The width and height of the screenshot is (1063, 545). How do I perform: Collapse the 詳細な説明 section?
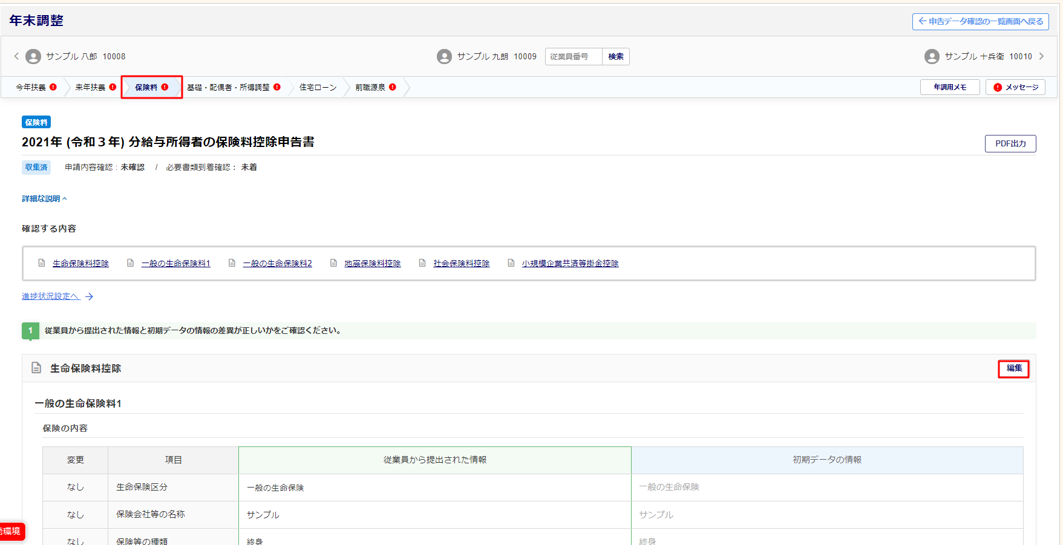pos(44,198)
